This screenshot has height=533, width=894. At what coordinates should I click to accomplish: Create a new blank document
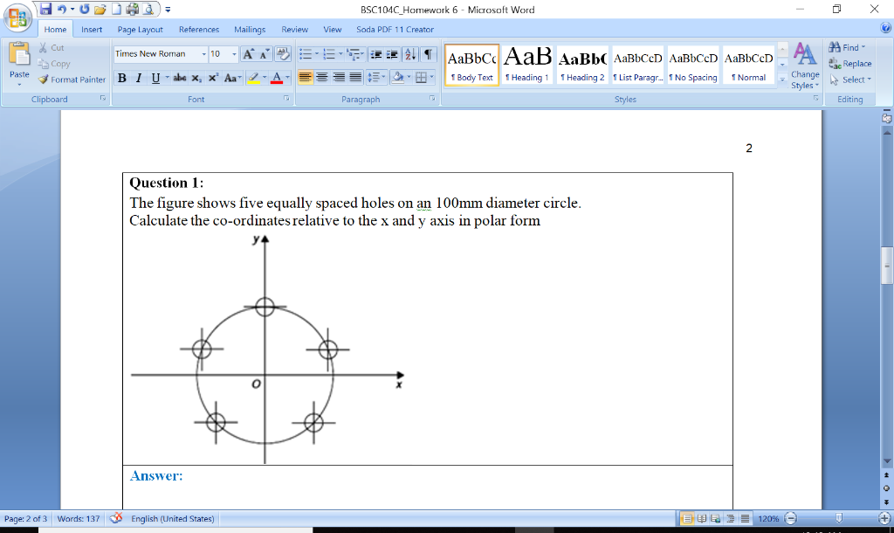point(116,9)
